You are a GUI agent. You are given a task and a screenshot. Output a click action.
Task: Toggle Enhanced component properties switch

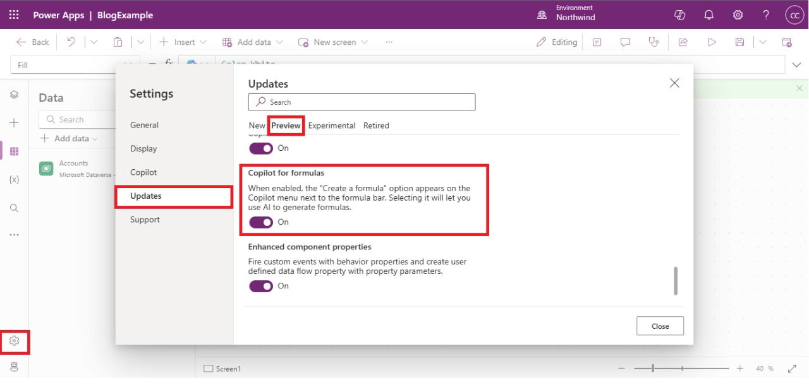(261, 286)
